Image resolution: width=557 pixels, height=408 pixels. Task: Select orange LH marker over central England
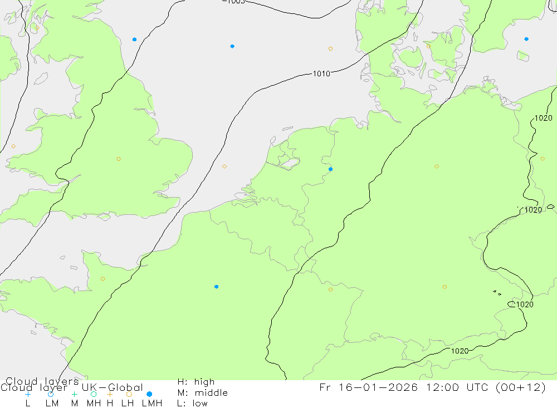pyautogui.click(x=119, y=159)
